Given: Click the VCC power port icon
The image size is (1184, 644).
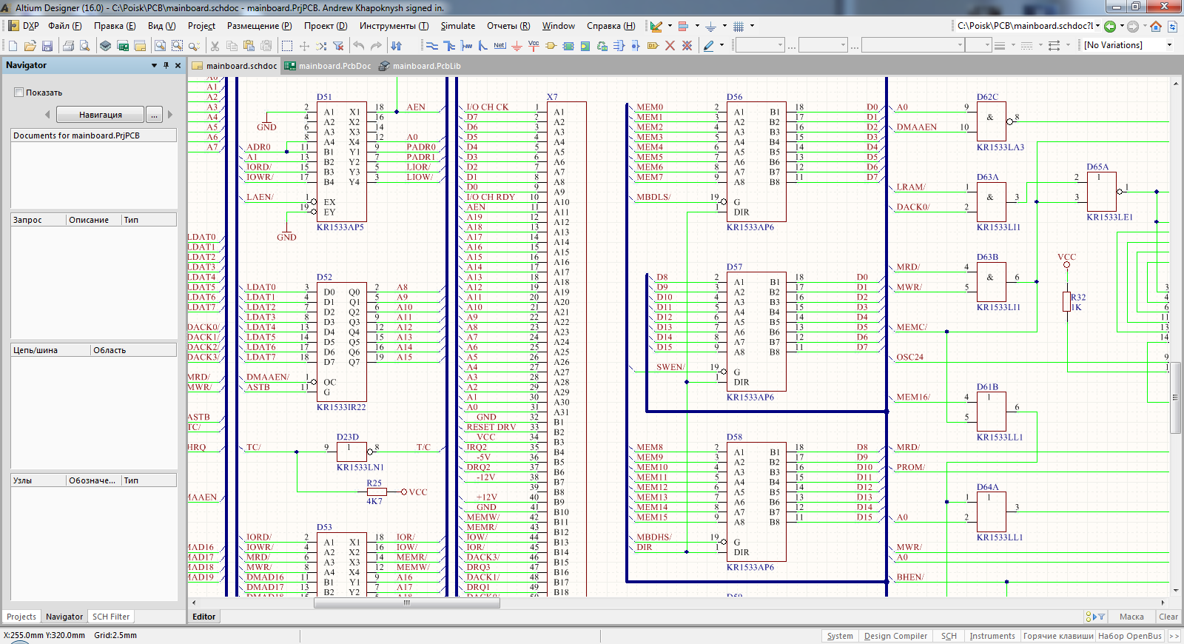Looking at the screenshot, I should pyautogui.click(x=534, y=46).
